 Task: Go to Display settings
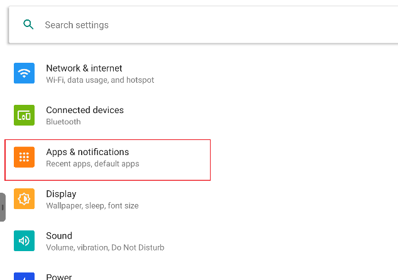[61, 194]
